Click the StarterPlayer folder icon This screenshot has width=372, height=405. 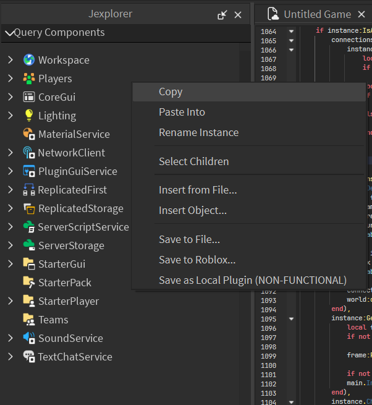tap(29, 301)
